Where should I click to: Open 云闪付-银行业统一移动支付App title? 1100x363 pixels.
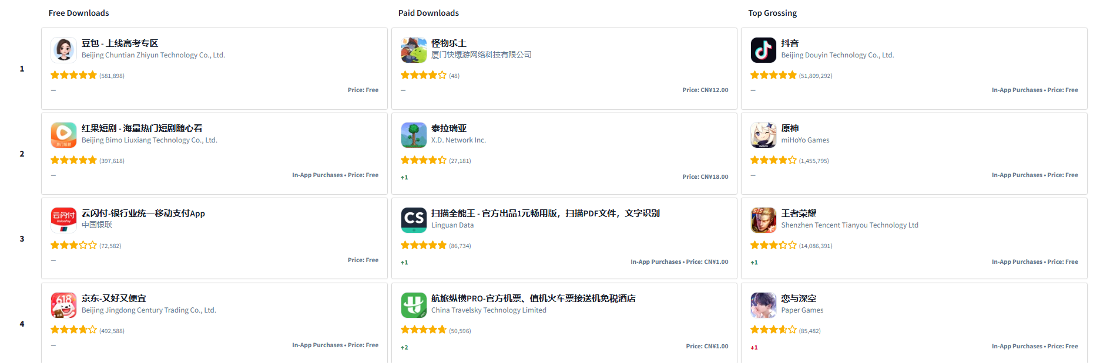coord(143,213)
